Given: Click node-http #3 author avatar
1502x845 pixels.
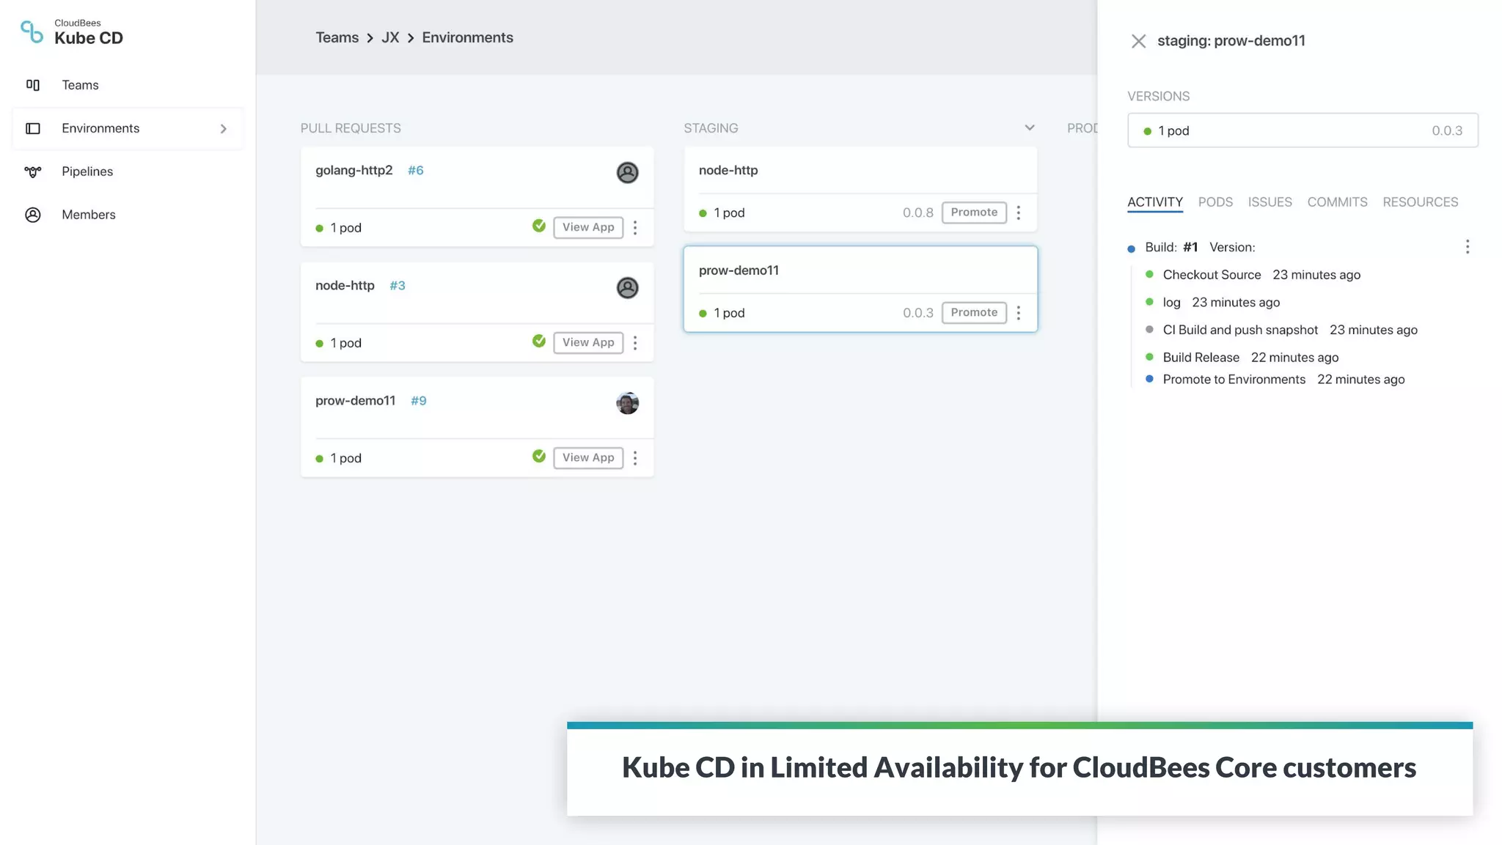Looking at the screenshot, I should 627,287.
